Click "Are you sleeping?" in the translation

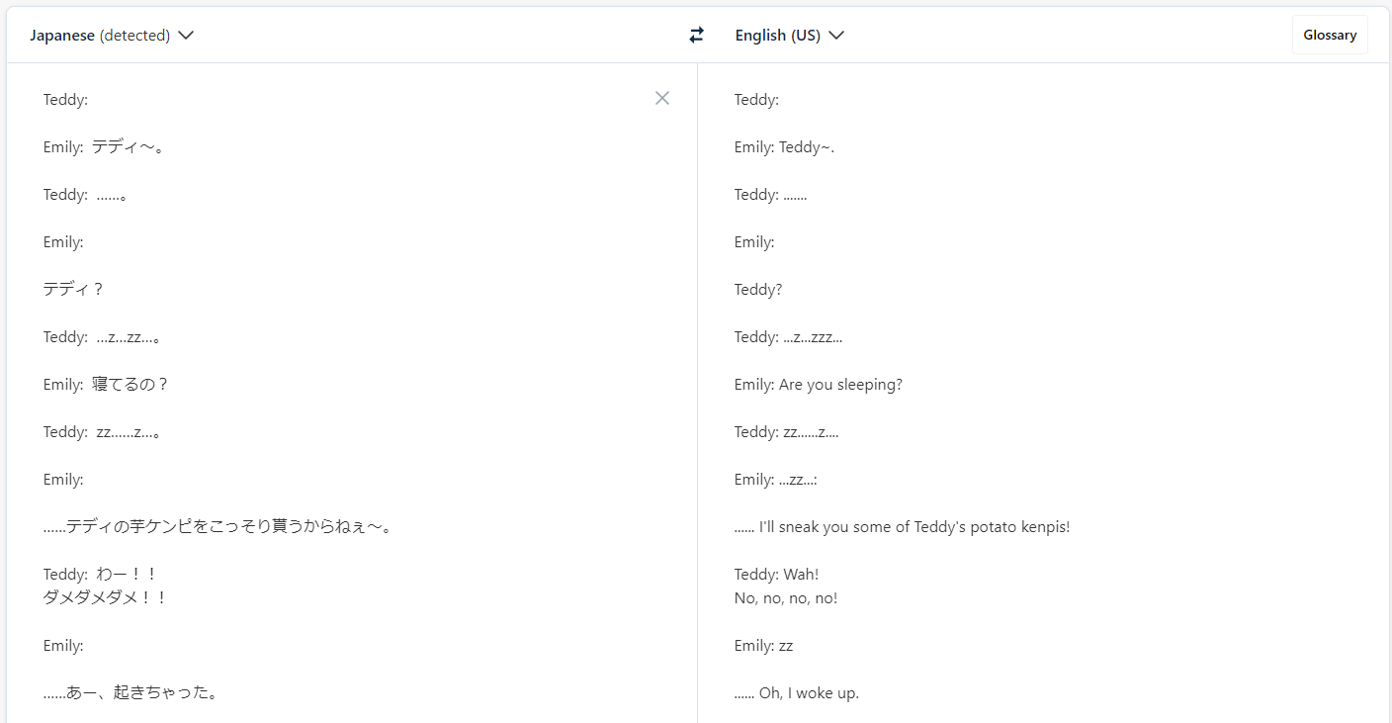tap(840, 385)
